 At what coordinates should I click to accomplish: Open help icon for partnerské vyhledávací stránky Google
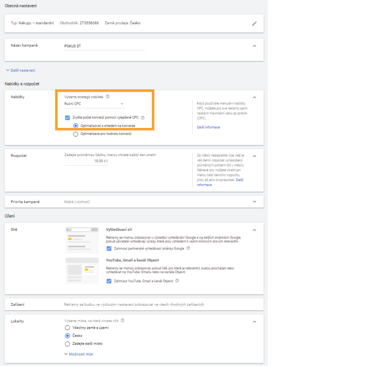click(188, 248)
